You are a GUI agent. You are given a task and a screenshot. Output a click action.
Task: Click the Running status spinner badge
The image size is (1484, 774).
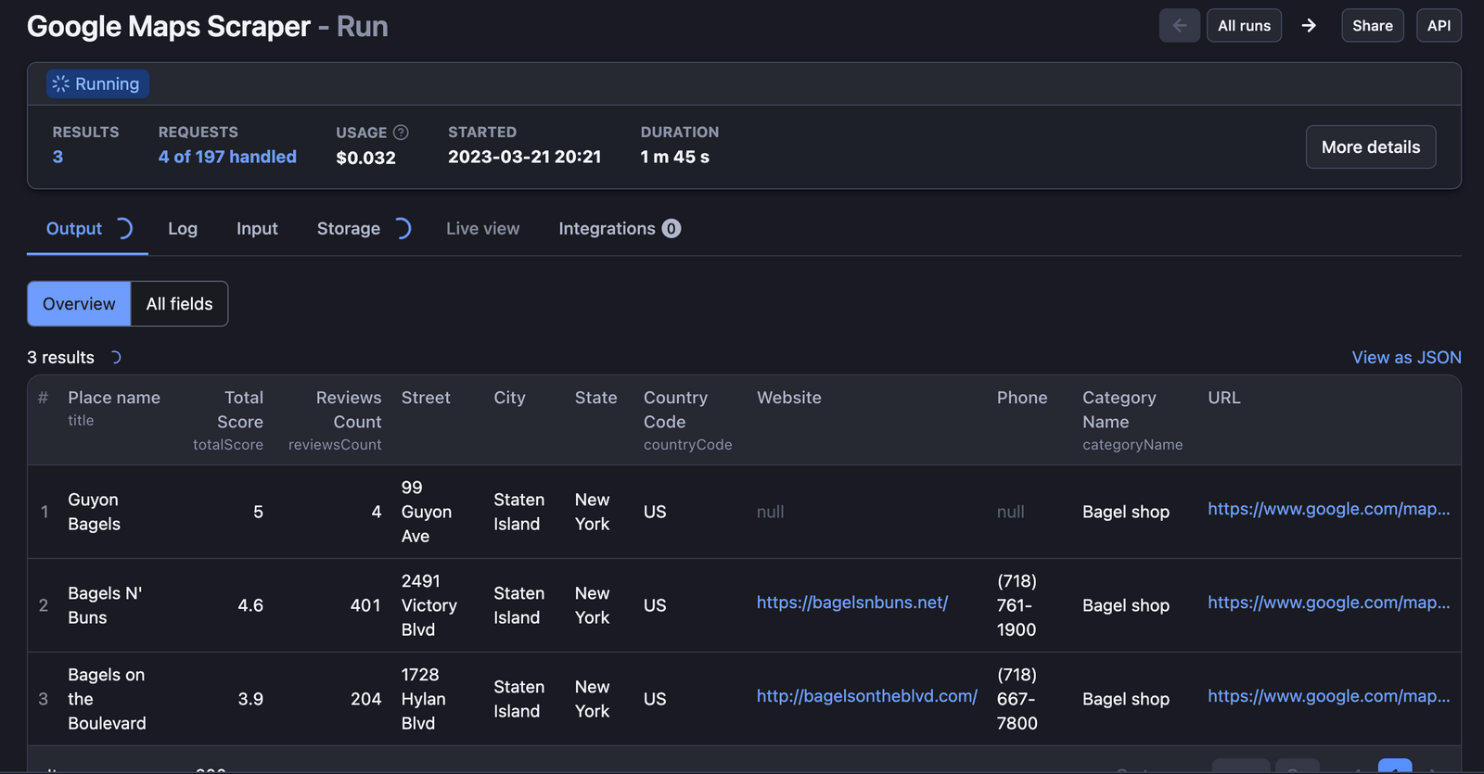click(97, 84)
